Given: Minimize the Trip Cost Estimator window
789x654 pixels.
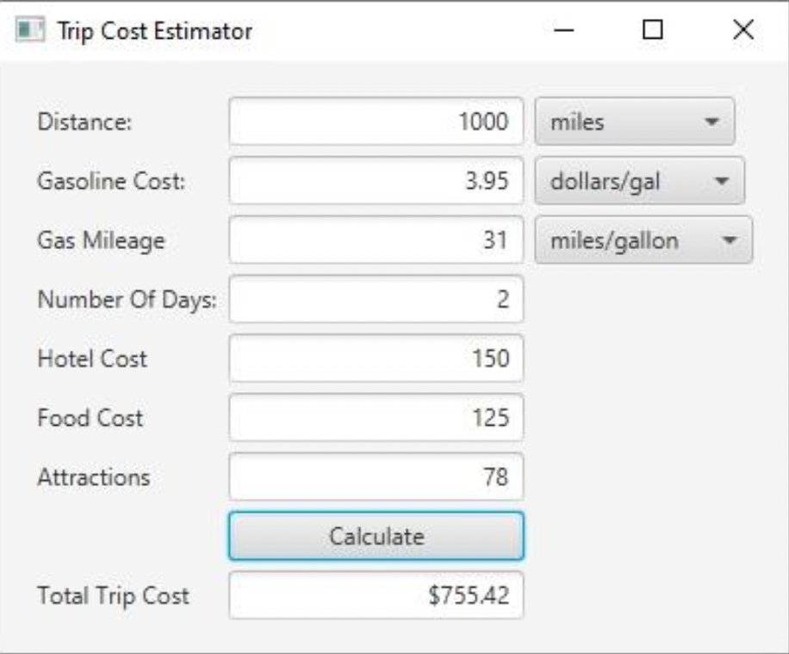Looking at the screenshot, I should click(x=565, y=31).
